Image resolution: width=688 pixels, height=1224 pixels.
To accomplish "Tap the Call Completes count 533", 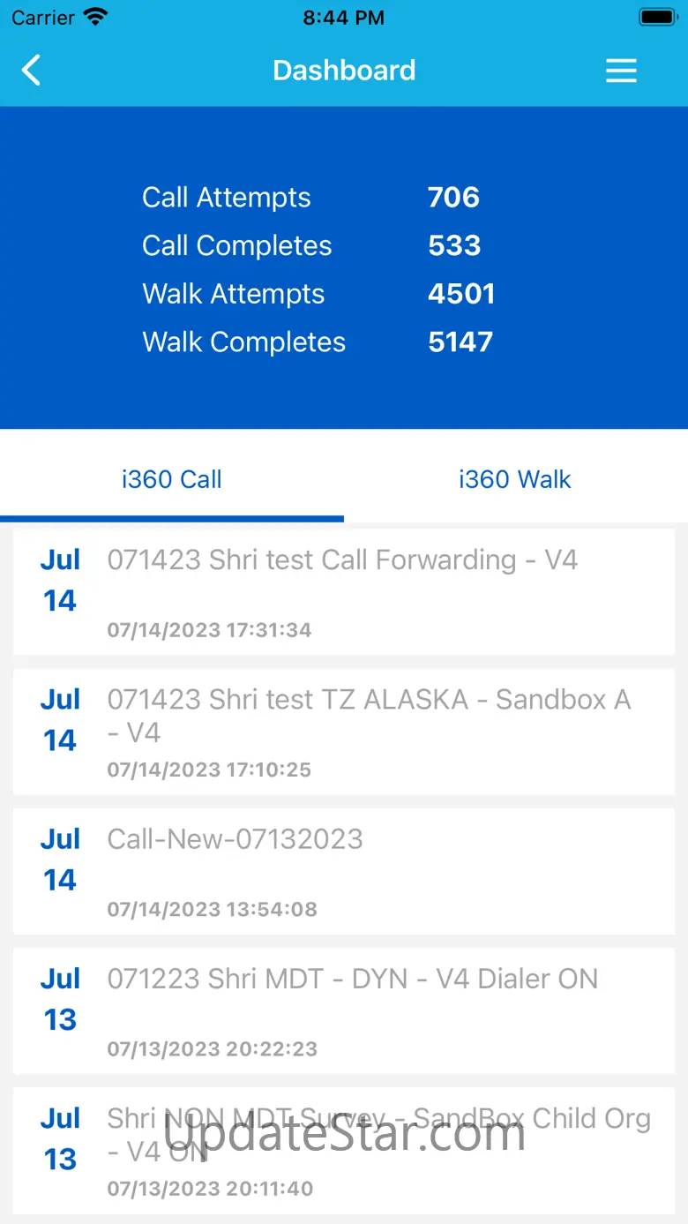I will click(454, 245).
